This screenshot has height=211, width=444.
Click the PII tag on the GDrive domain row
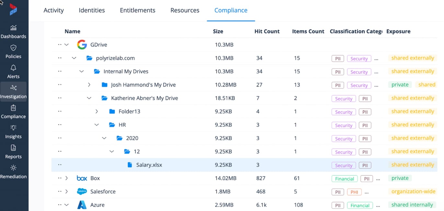tap(337, 58)
